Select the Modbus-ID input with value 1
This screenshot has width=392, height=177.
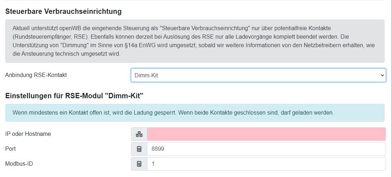266,164
